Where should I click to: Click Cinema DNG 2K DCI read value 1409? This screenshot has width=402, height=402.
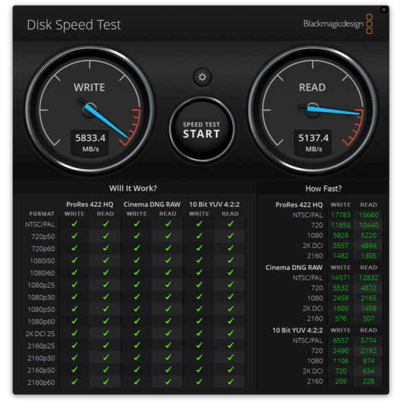pyautogui.click(x=368, y=308)
